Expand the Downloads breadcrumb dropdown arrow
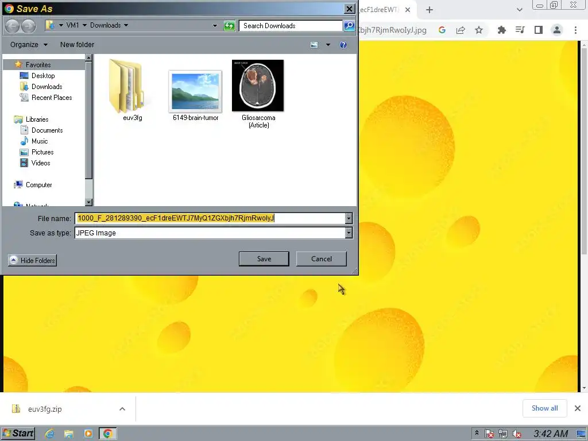 point(126,25)
